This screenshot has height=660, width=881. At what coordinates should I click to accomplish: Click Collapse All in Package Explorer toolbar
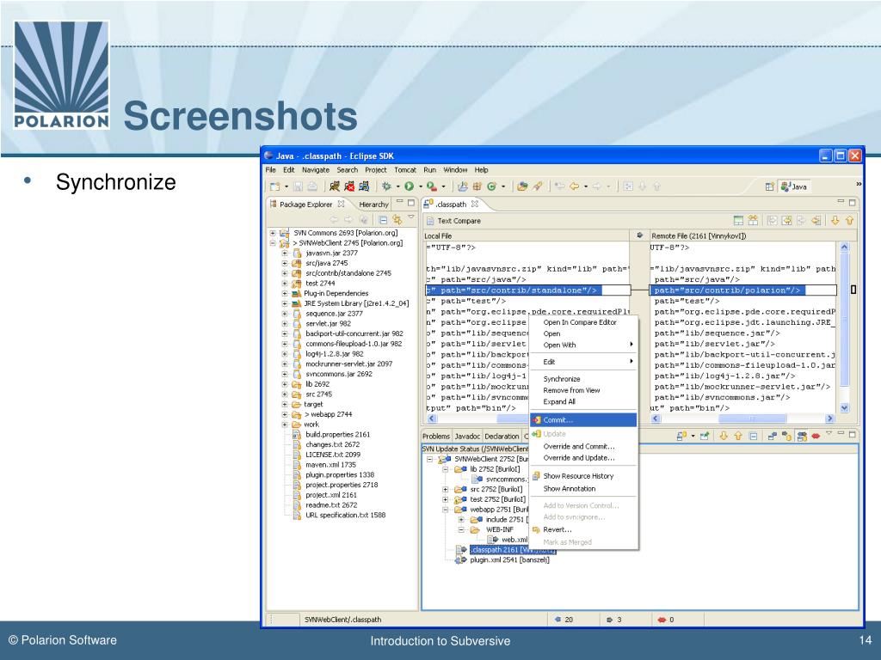(383, 220)
